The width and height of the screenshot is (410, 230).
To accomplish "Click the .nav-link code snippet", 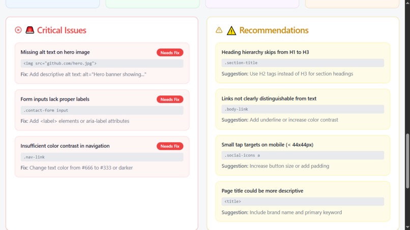I will (x=102, y=157).
